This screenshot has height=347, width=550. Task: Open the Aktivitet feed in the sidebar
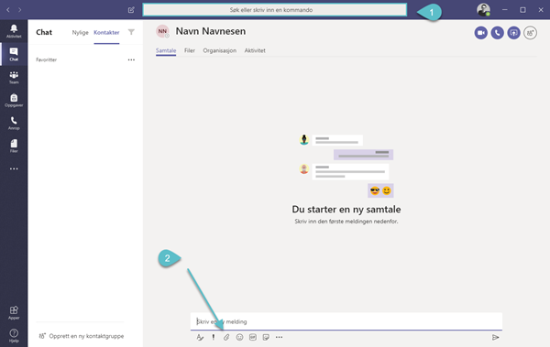tap(14, 31)
